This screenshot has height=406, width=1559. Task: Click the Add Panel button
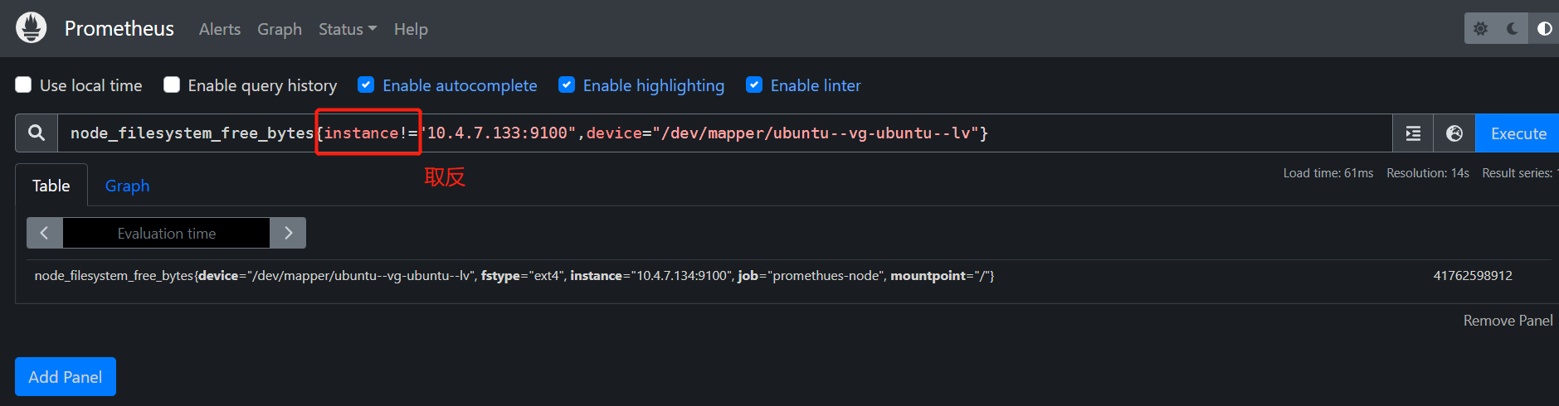point(66,377)
